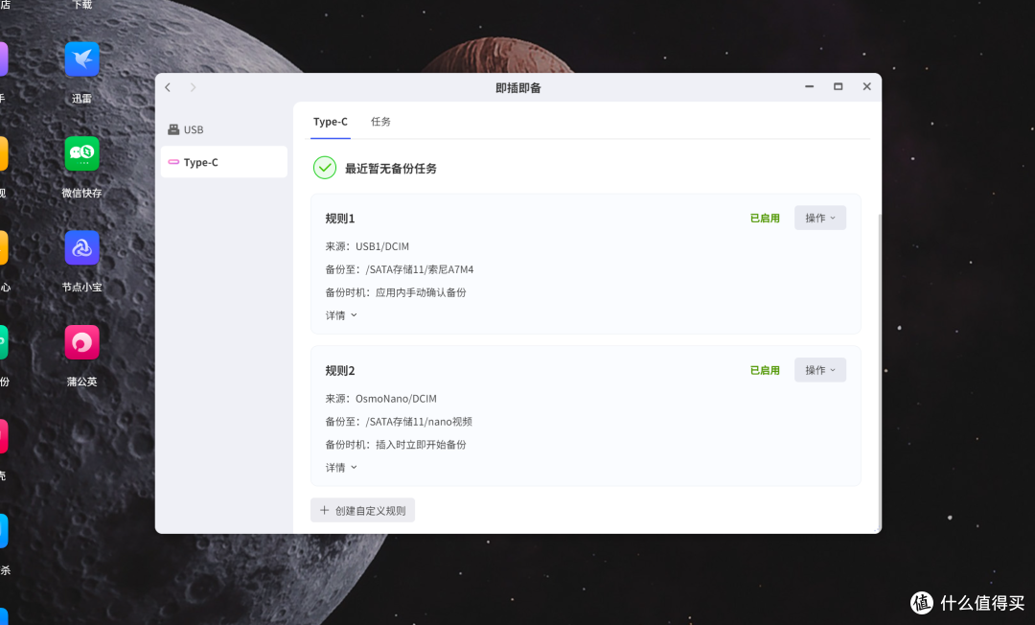Click 备份至：/SATA存储11/索尼A7M4 text
1035x625 pixels.
pyautogui.click(x=400, y=269)
